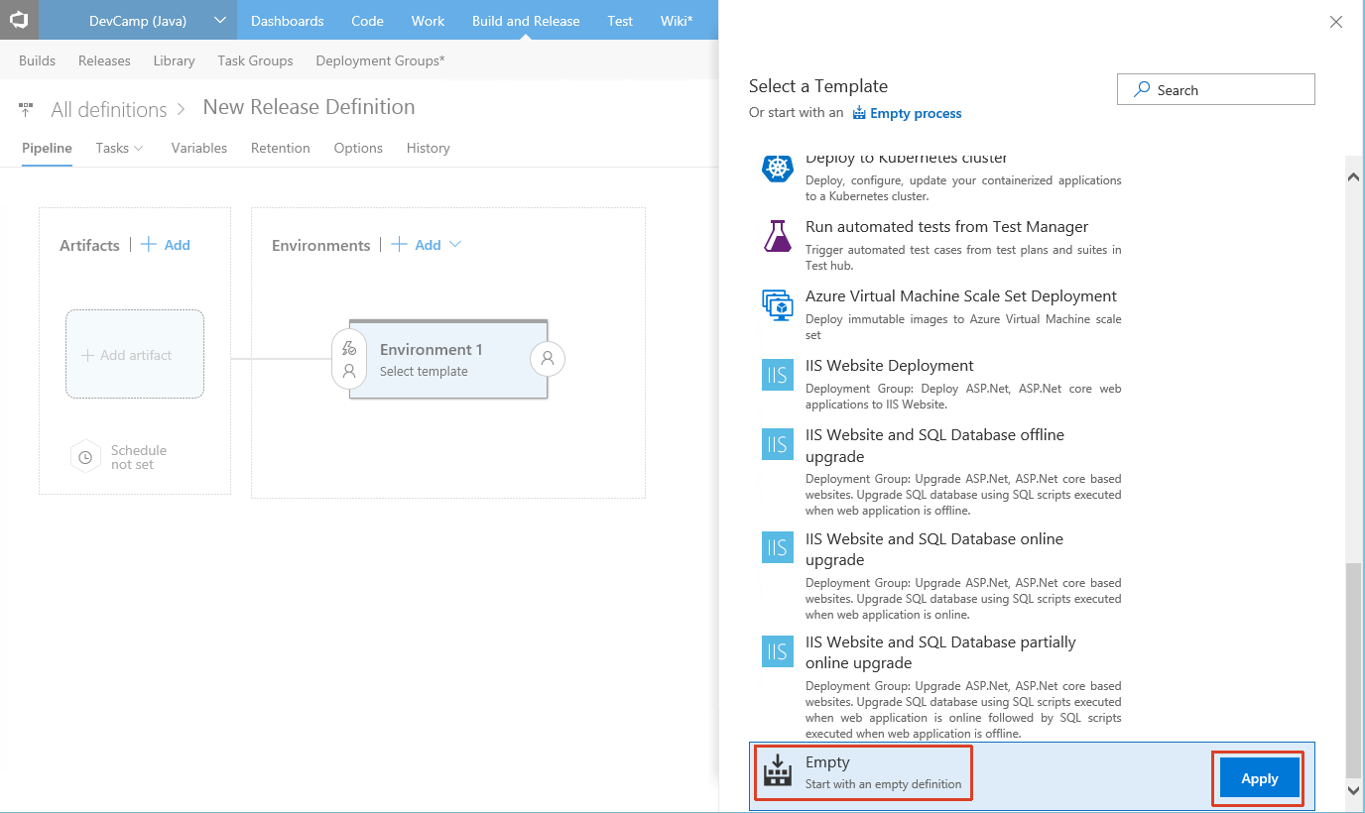This screenshot has height=813, width=1365.
Task: Edit the New Release Definition title
Action: [x=309, y=107]
